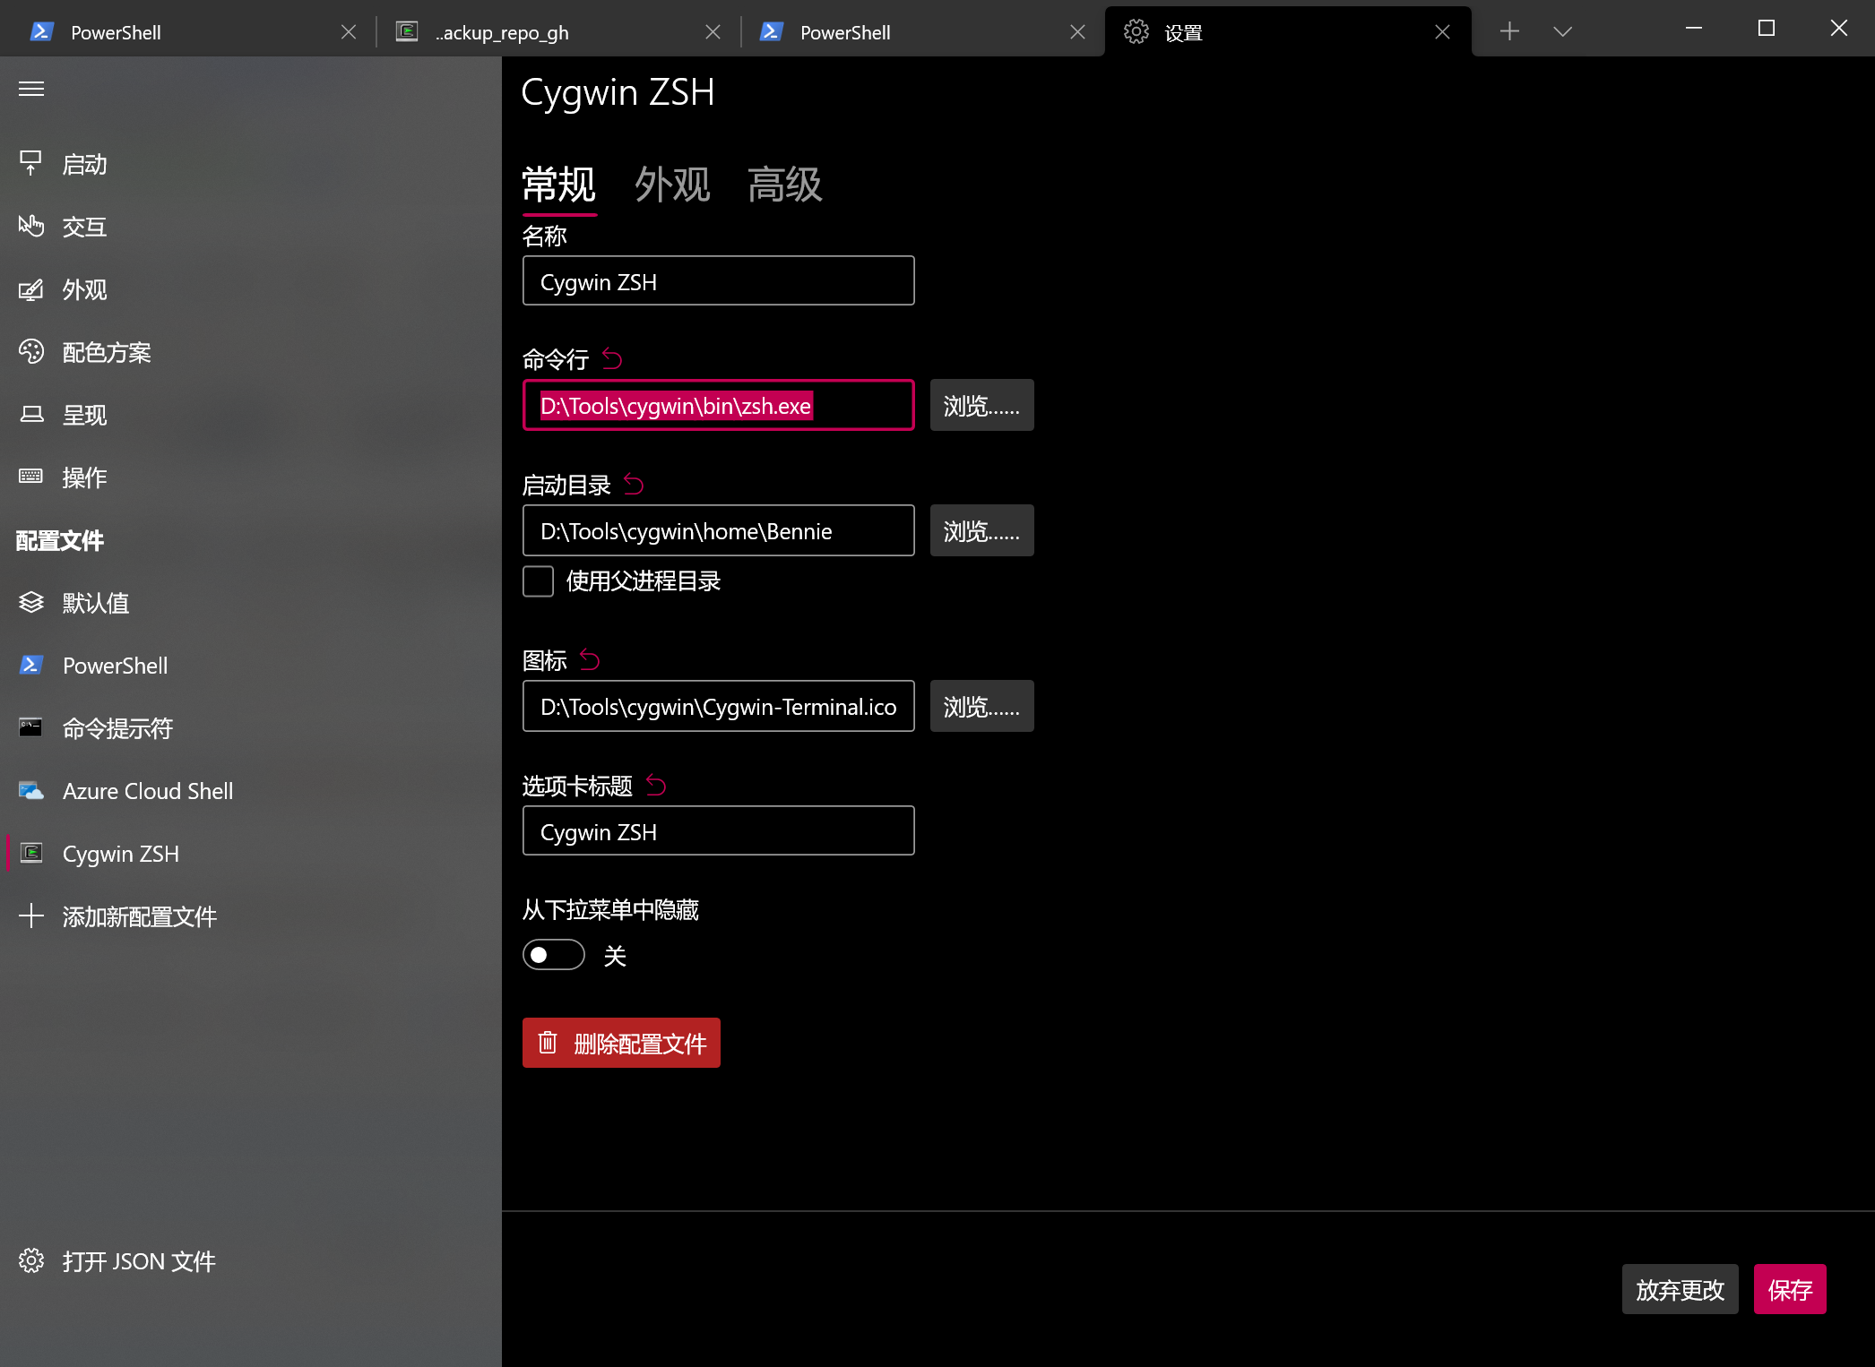Image resolution: width=1875 pixels, height=1367 pixels.
Task: Open the hamburger navigation menu
Action: pos(31,89)
